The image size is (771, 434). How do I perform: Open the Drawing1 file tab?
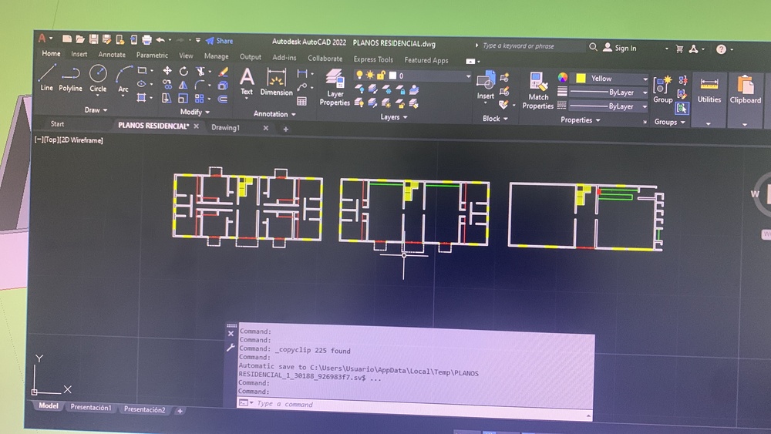click(226, 127)
